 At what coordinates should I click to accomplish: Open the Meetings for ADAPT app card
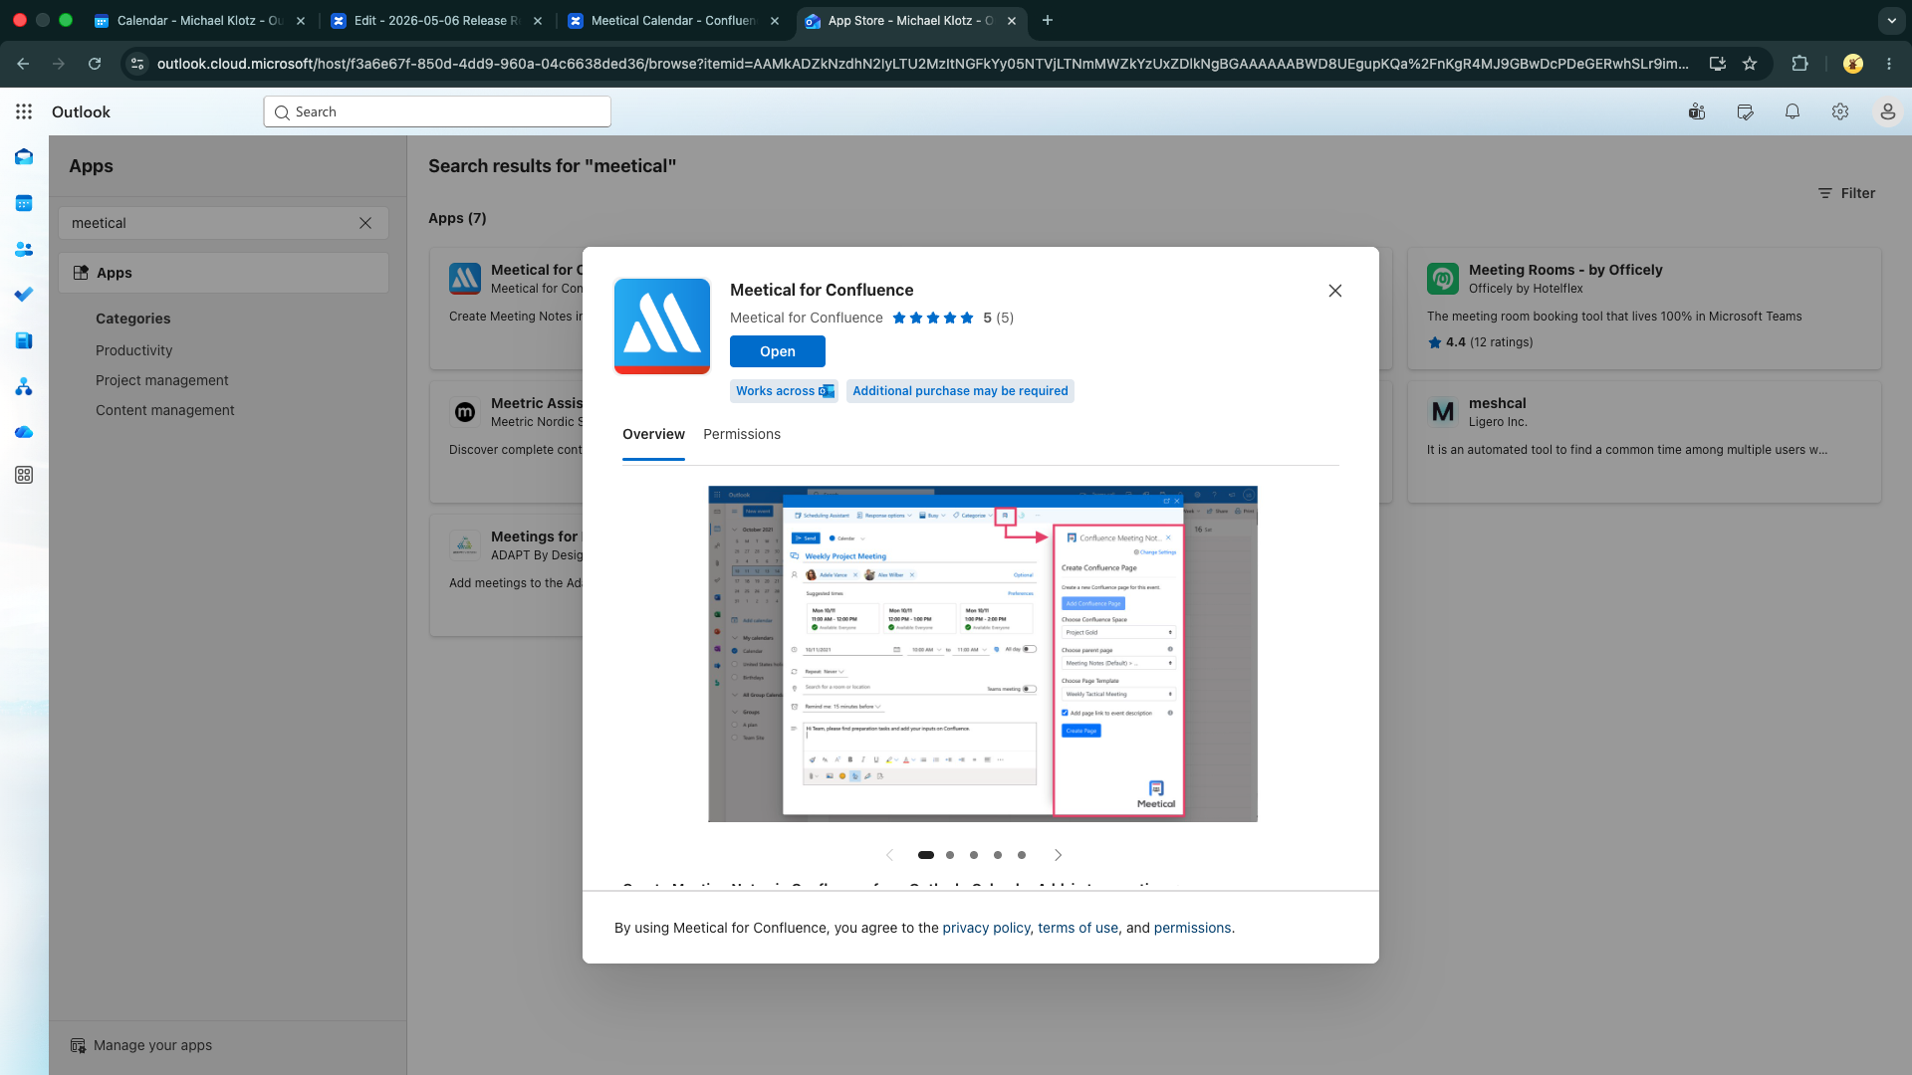[x=507, y=575]
